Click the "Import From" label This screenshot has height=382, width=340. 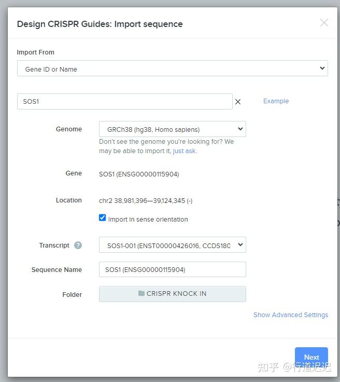point(35,52)
